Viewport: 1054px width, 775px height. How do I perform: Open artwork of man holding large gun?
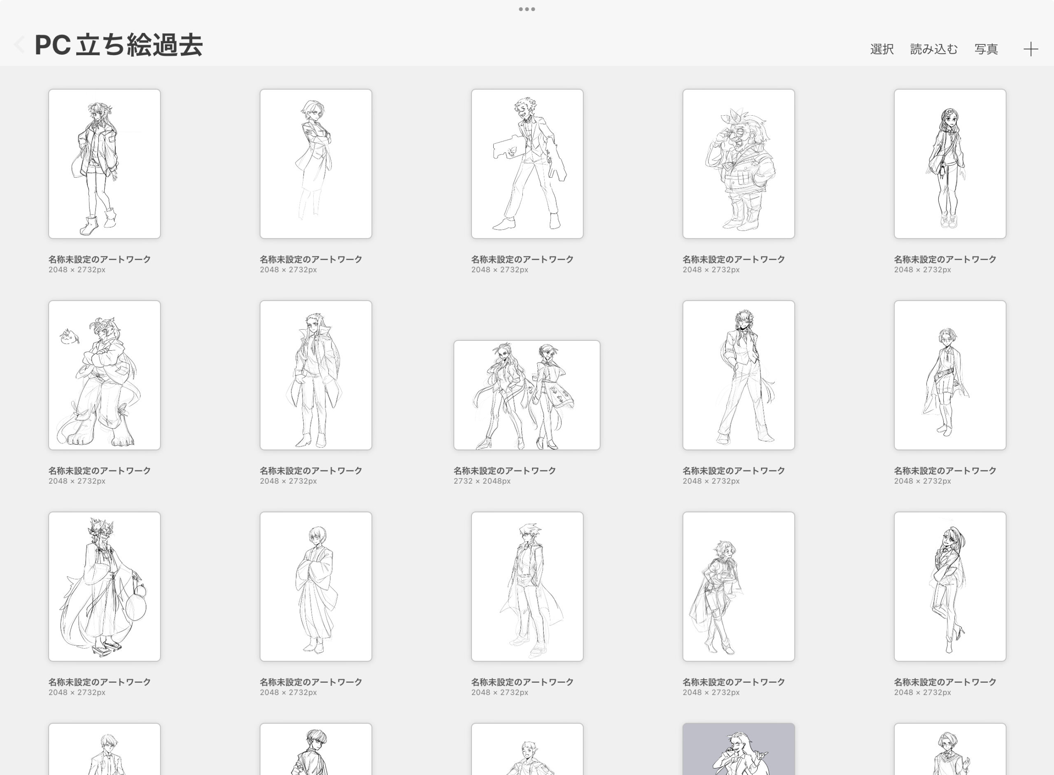point(527,164)
